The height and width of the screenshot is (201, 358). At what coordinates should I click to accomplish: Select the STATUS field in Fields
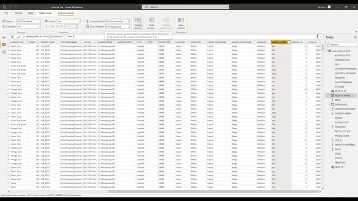338,158
